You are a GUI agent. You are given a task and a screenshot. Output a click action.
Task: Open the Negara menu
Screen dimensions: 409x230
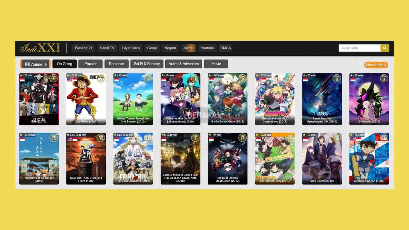coord(170,48)
